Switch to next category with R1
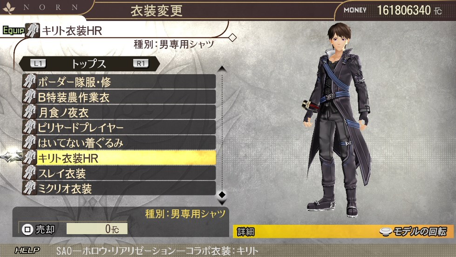 coord(141,63)
